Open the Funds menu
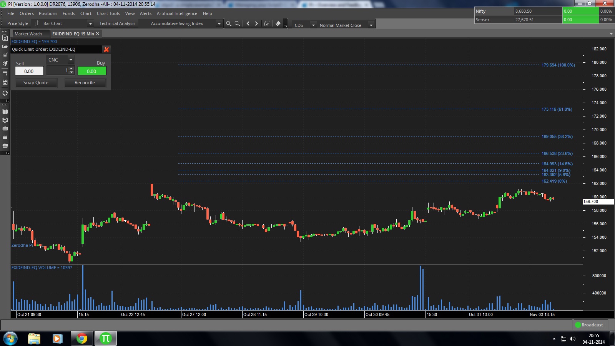Viewport: 615px width, 346px height. (x=69, y=13)
